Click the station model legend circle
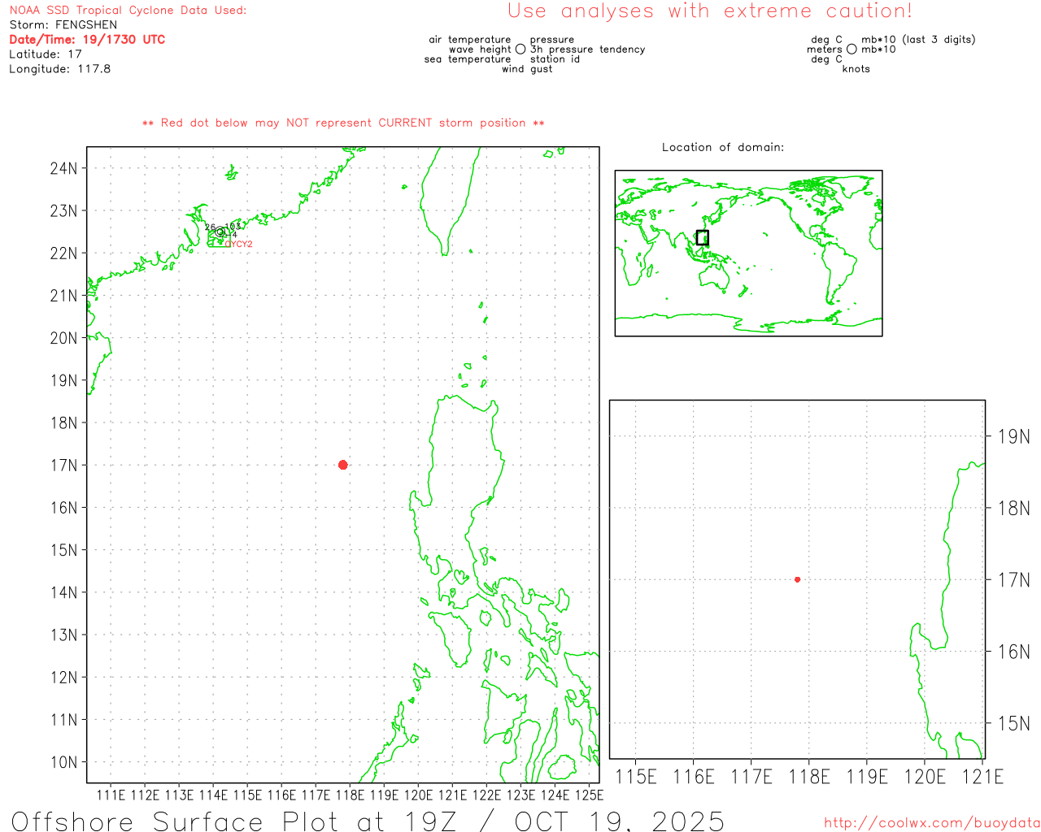The width and height of the screenshot is (1041, 832). point(520,50)
